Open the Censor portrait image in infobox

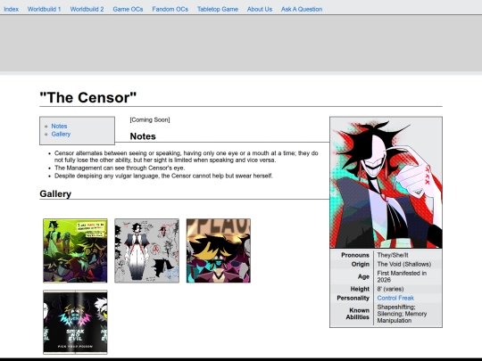click(x=386, y=183)
